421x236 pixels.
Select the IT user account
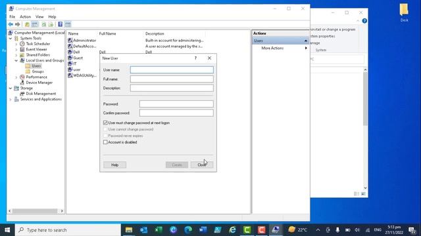[74, 64]
